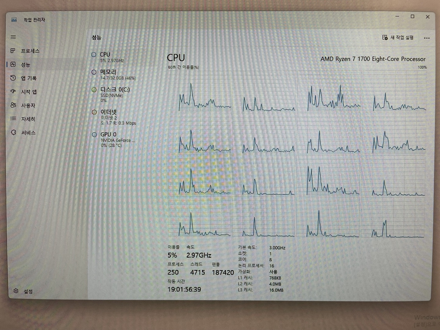The height and width of the screenshot is (330, 440).
Task: Click the 4715 threads value
Action: click(x=197, y=272)
